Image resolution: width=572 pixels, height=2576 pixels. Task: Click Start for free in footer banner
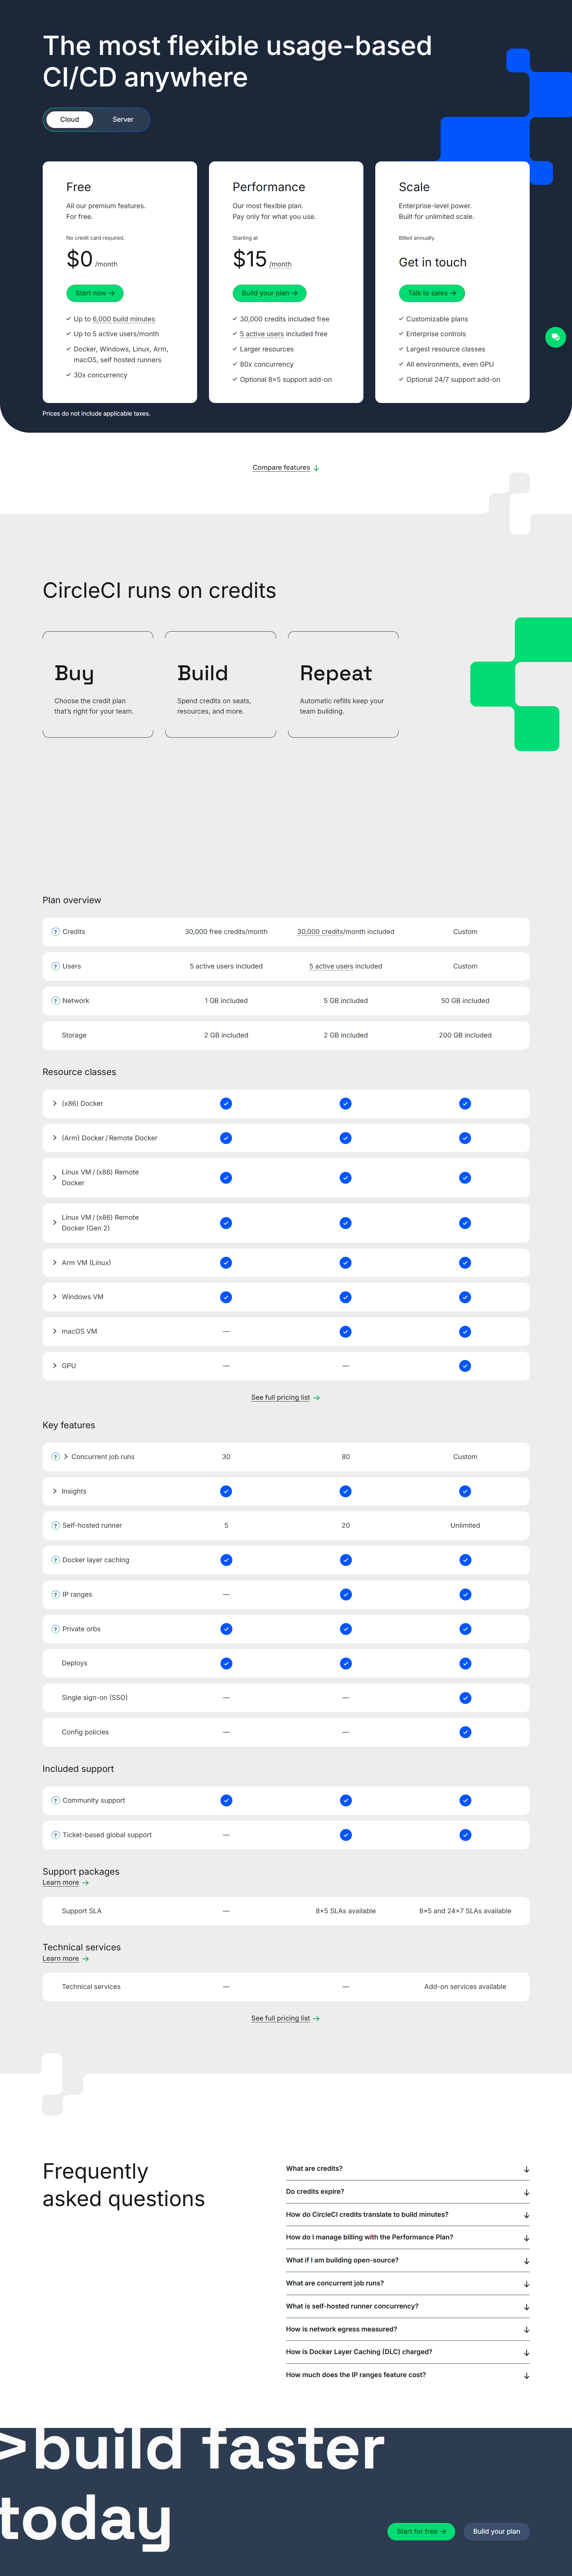tap(421, 2531)
